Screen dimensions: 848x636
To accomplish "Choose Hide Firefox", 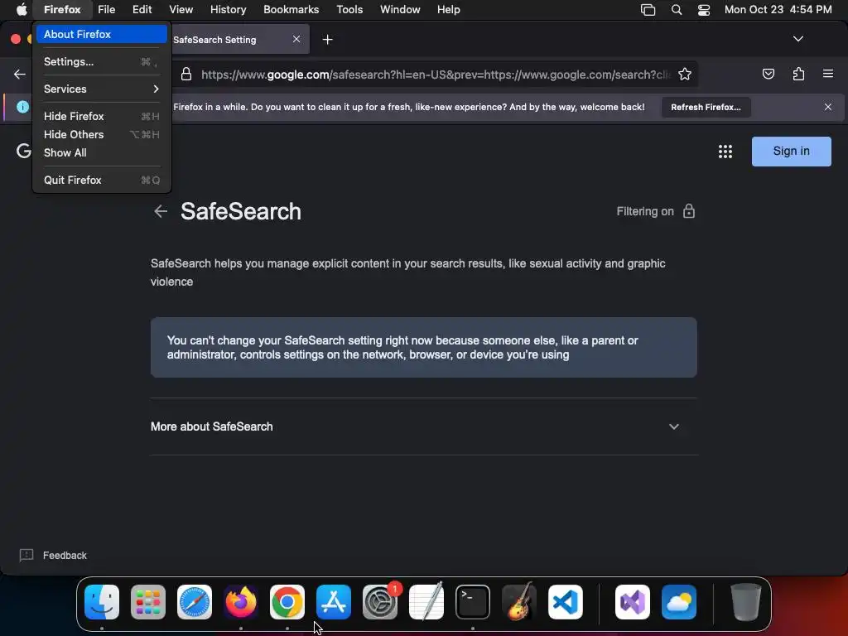I will [102, 116].
